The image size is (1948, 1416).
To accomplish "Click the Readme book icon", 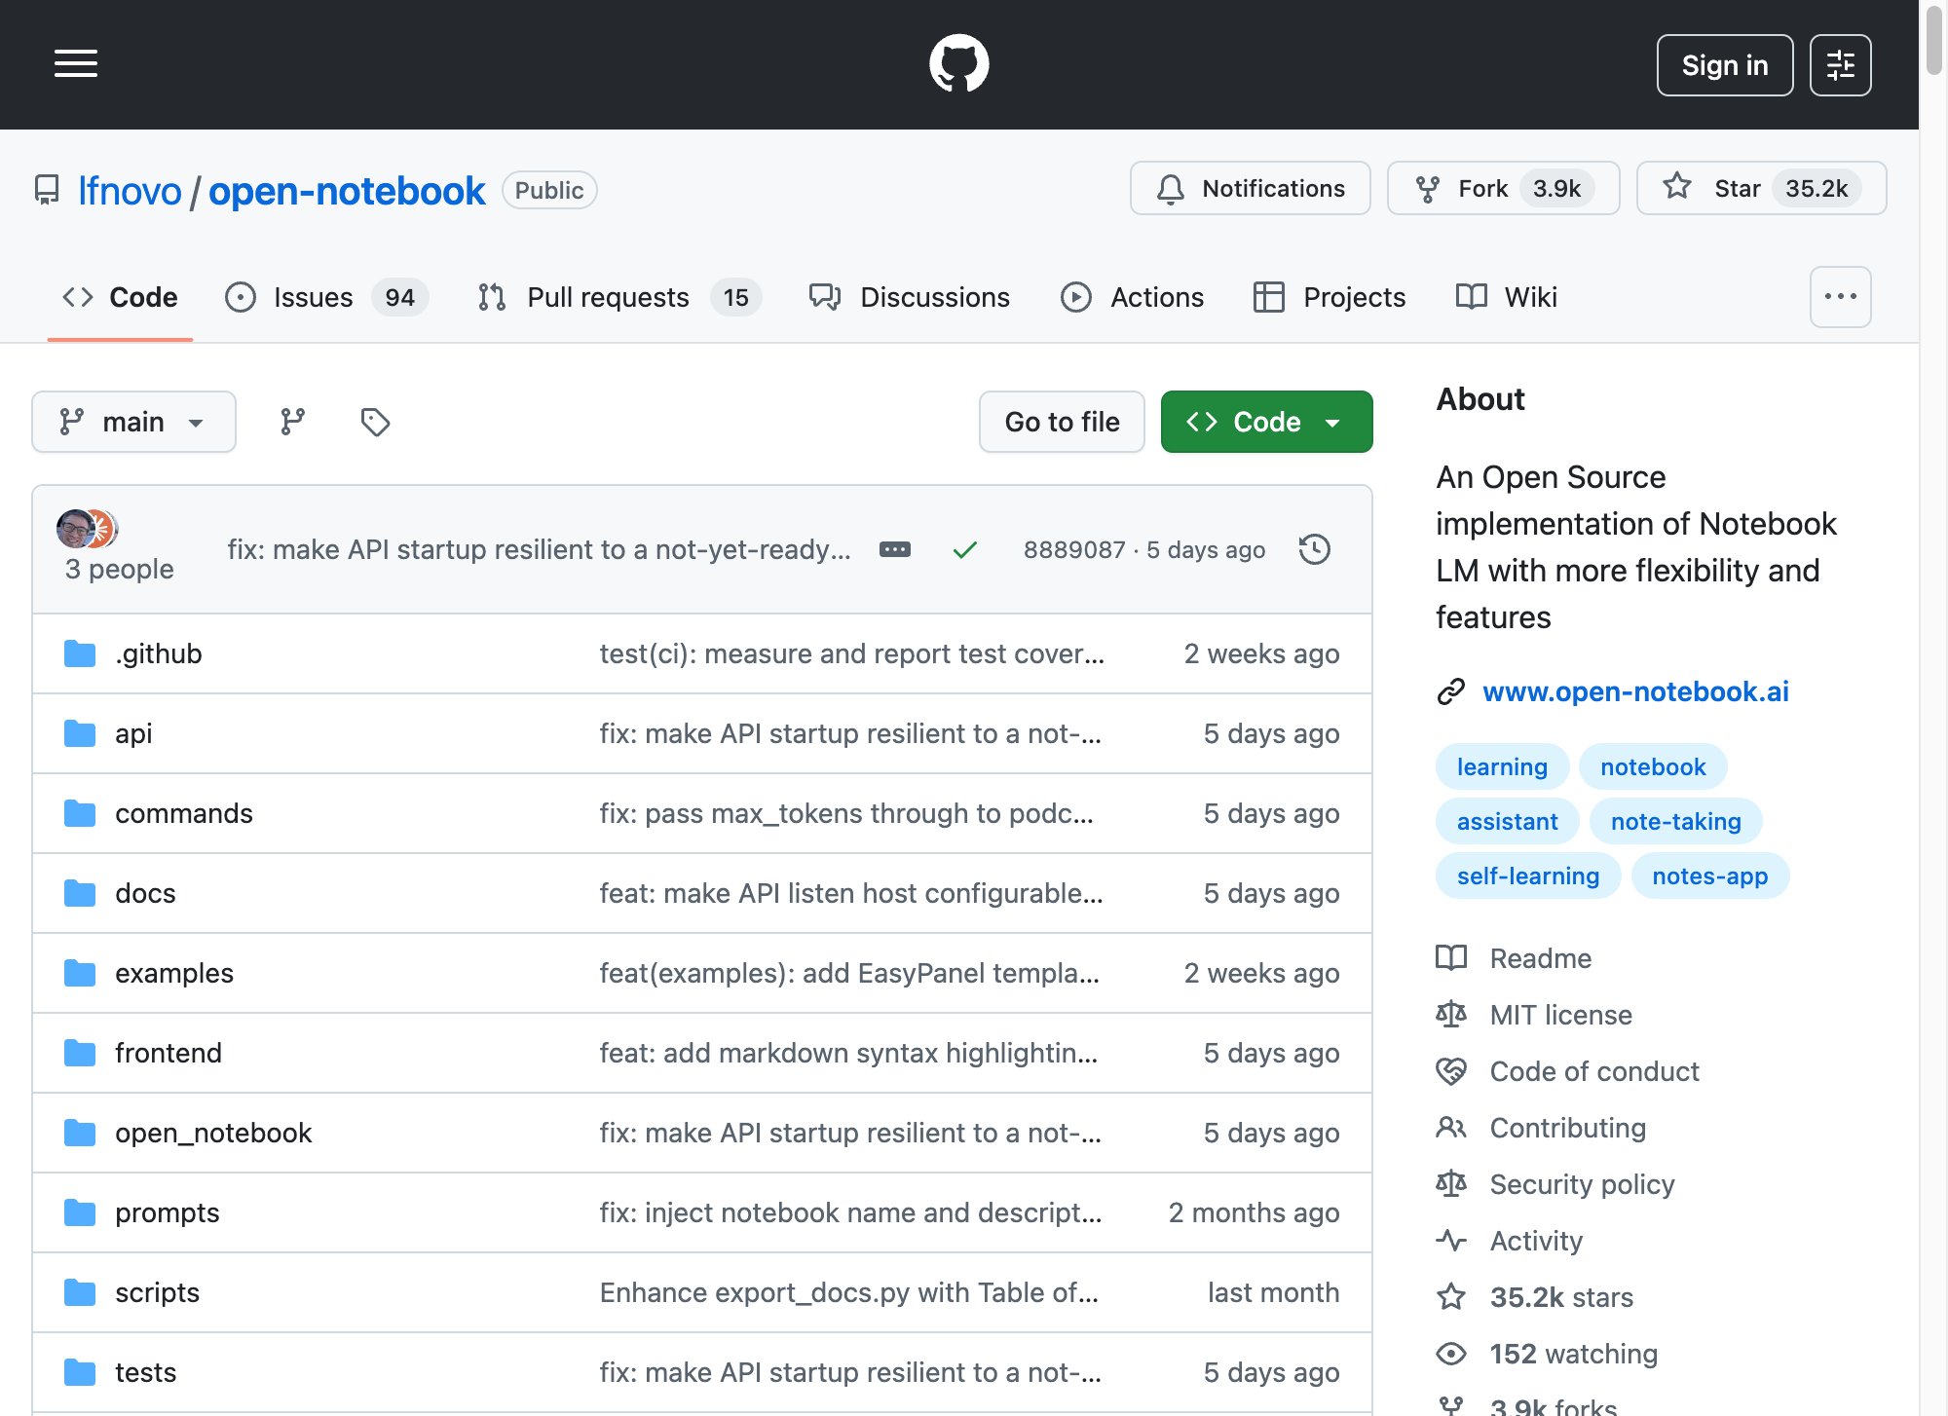I will click(x=1451, y=958).
